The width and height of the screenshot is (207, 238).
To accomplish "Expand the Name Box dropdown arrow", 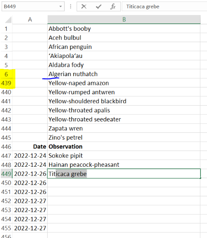I will coord(61,6).
